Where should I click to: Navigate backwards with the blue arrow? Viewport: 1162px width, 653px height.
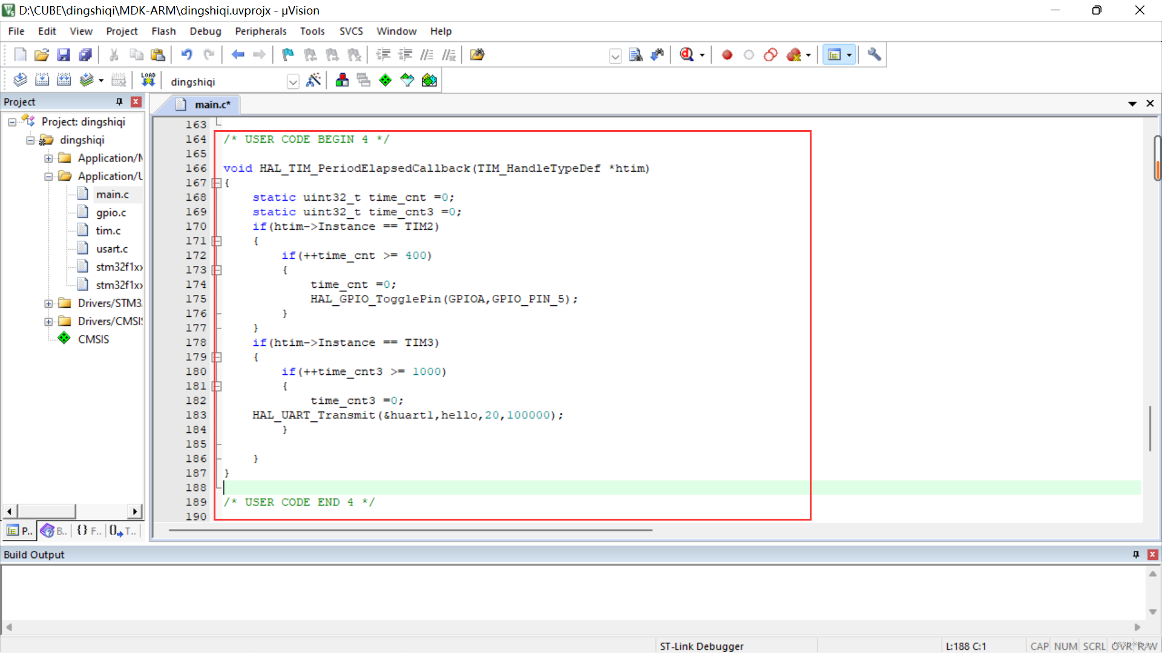238,55
